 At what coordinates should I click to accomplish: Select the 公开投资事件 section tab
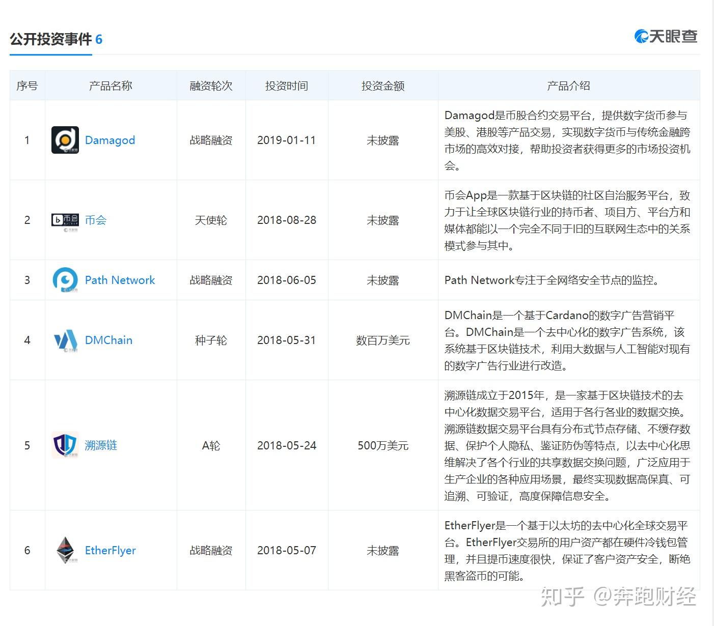pyautogui.click(x=51, y=40)
